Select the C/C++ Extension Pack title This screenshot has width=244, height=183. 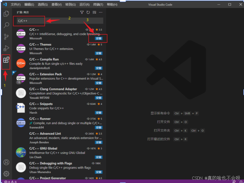pos(46,74)
